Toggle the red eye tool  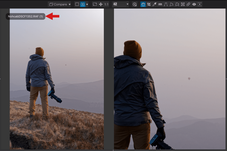tap(194, 4)
